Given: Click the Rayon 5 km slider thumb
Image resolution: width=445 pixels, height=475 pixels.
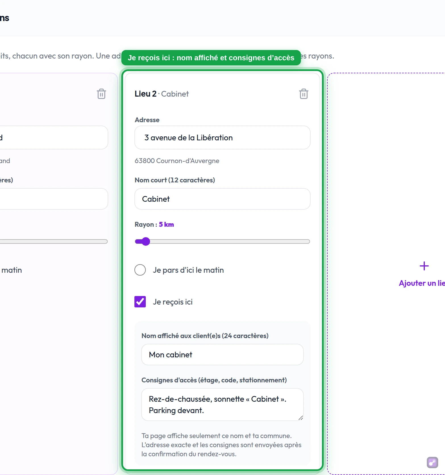Looking at the screenshot, I should [146, 241].
